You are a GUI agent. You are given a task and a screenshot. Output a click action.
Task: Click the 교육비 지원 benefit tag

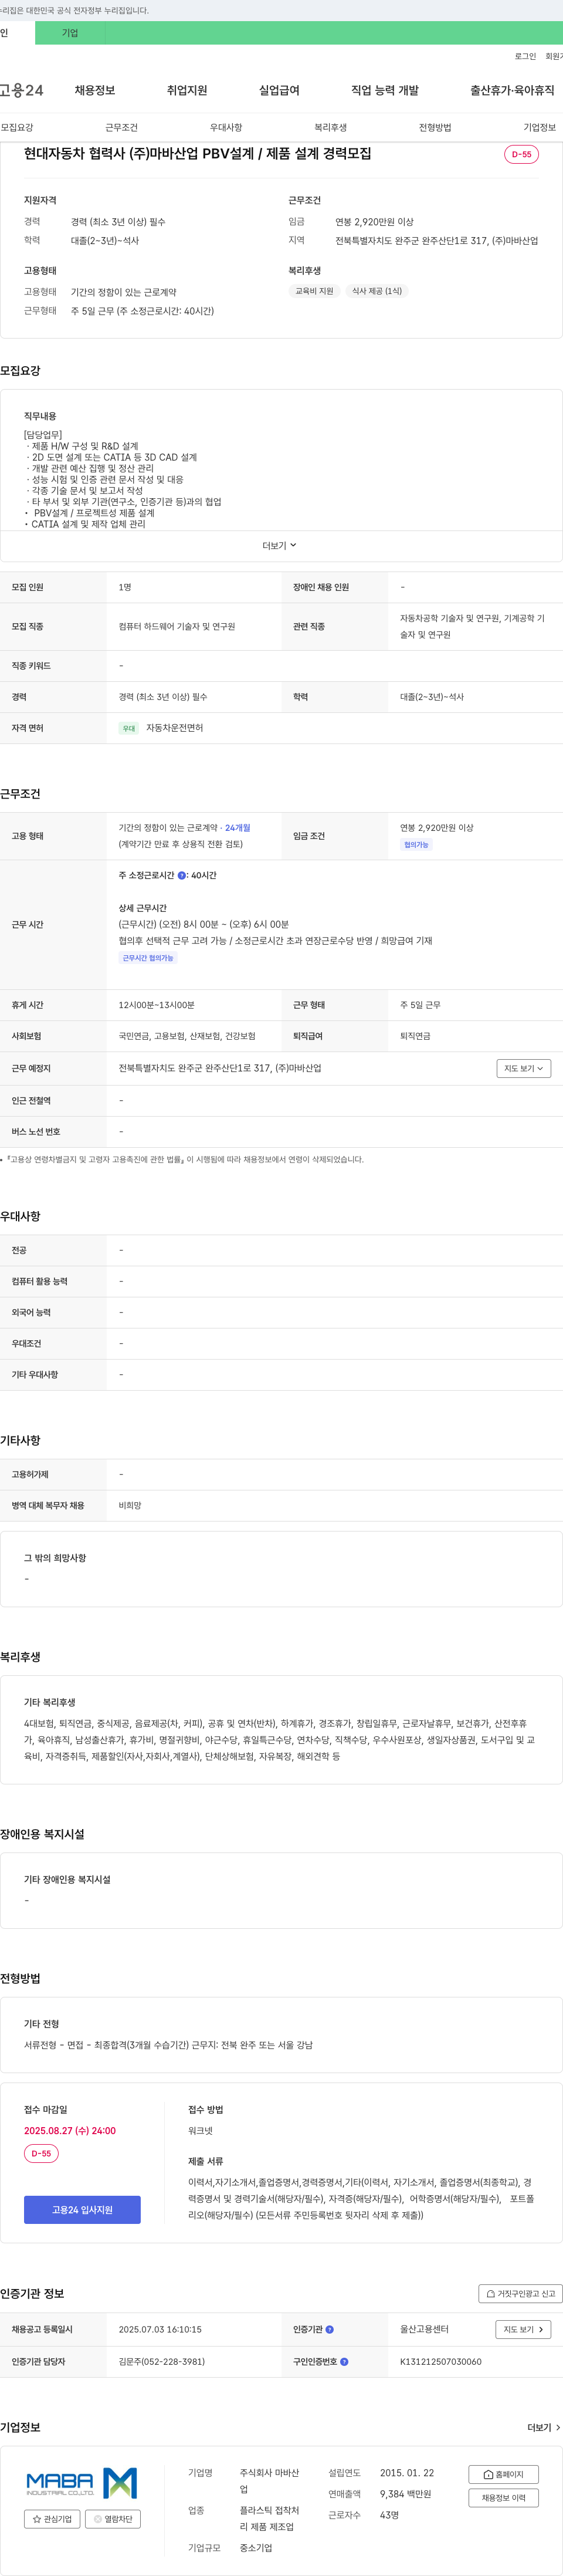314,291
